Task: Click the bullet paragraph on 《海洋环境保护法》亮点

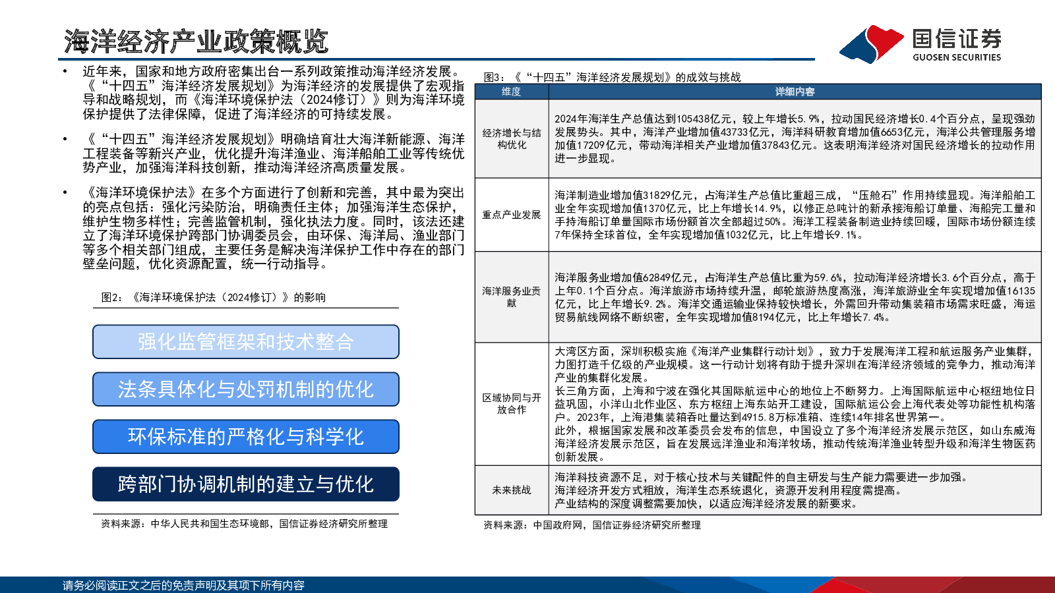Action: click(274, 228)
